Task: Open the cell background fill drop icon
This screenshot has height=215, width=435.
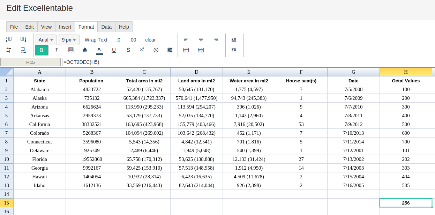Action: (x=85, y=50)
